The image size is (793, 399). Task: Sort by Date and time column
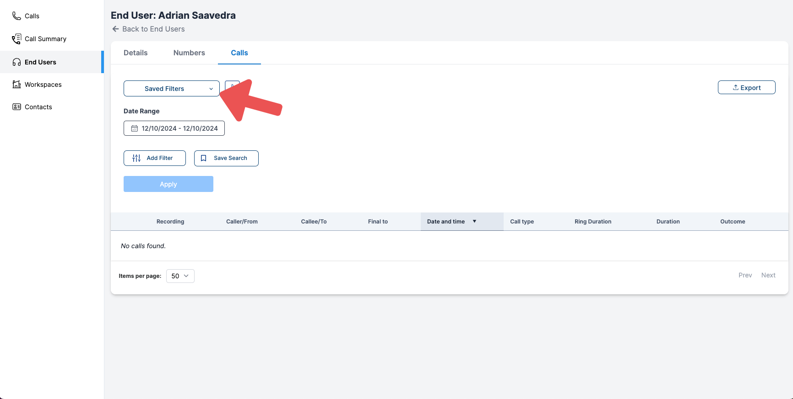[462, 222]
